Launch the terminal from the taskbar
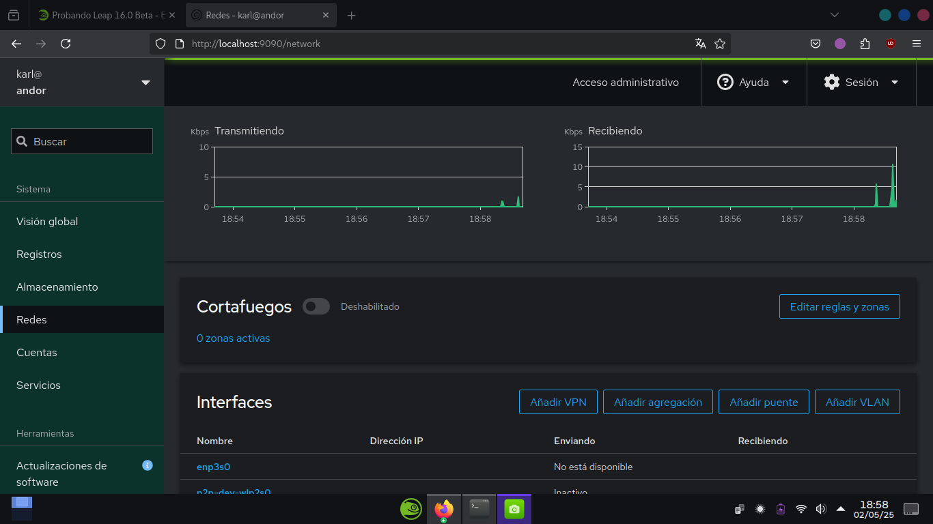This screenshot has width=933, height=524. click(x=479, y=509)
